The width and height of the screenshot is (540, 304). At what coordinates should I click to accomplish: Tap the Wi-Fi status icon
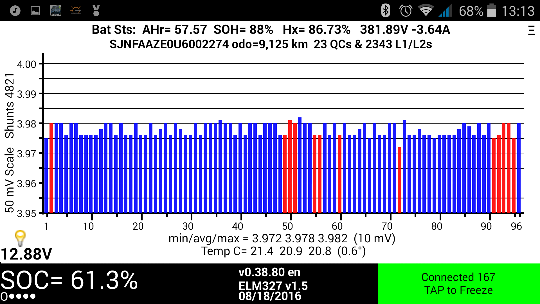(x=426, y=11)
